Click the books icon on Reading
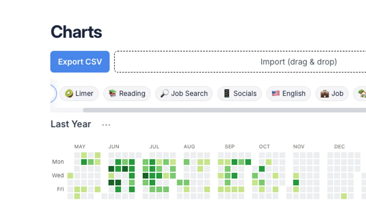 113,94
